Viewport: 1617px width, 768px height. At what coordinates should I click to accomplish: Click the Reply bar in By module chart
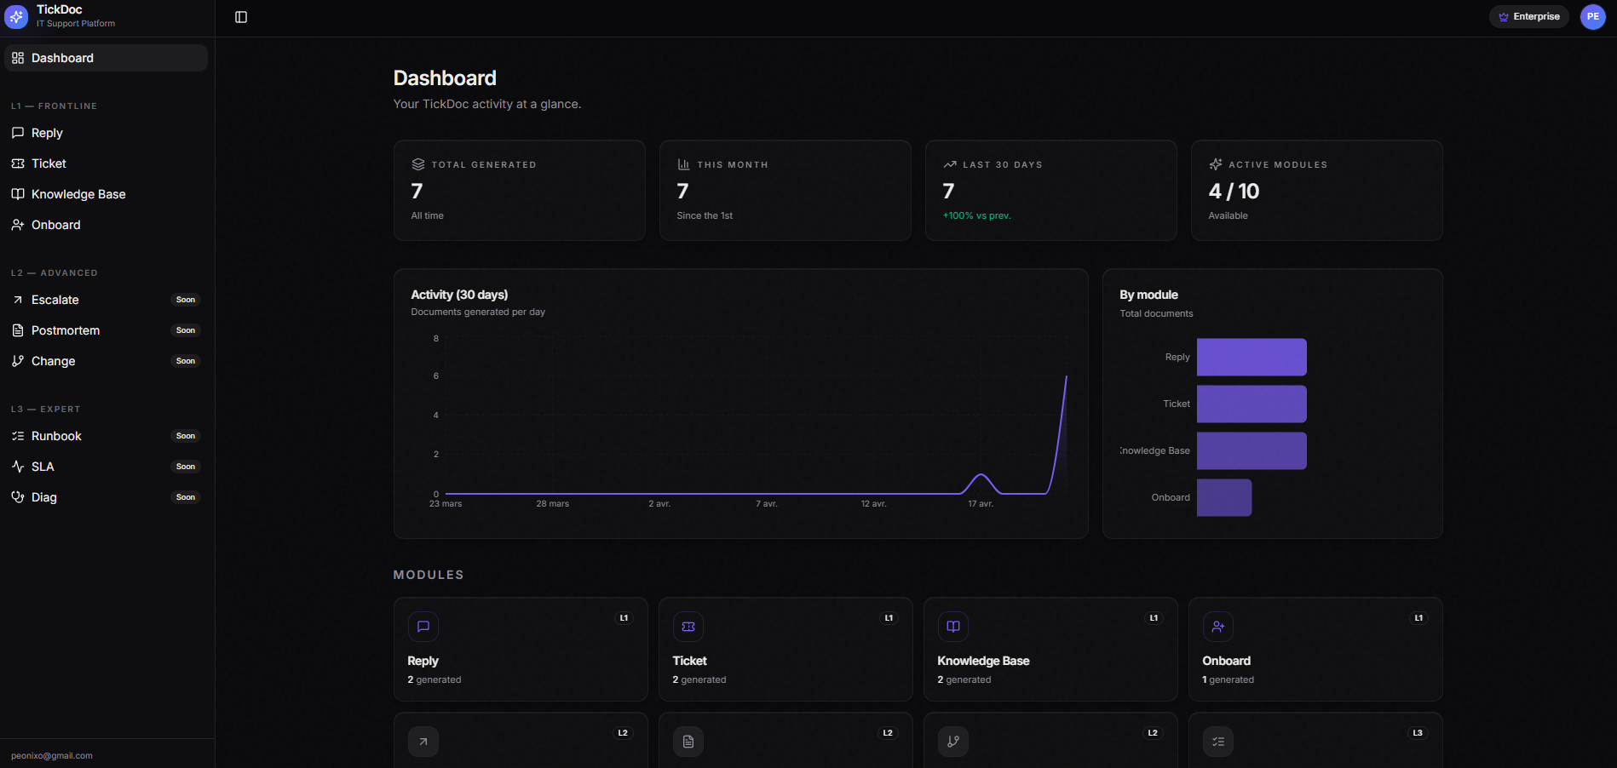pyautogui.click(x=1251, y=357)
